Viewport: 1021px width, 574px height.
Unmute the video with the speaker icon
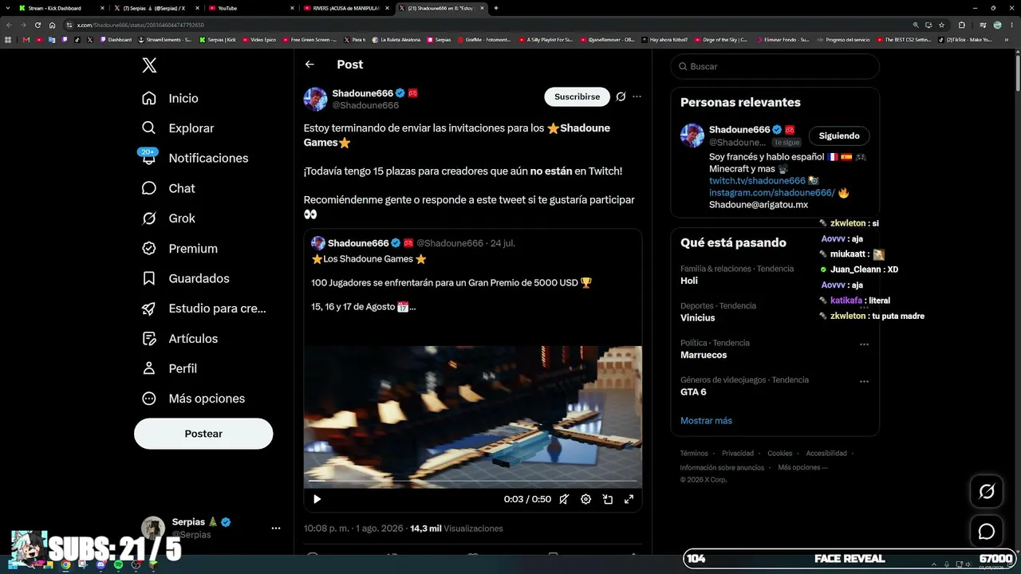(x=564, y=499)
